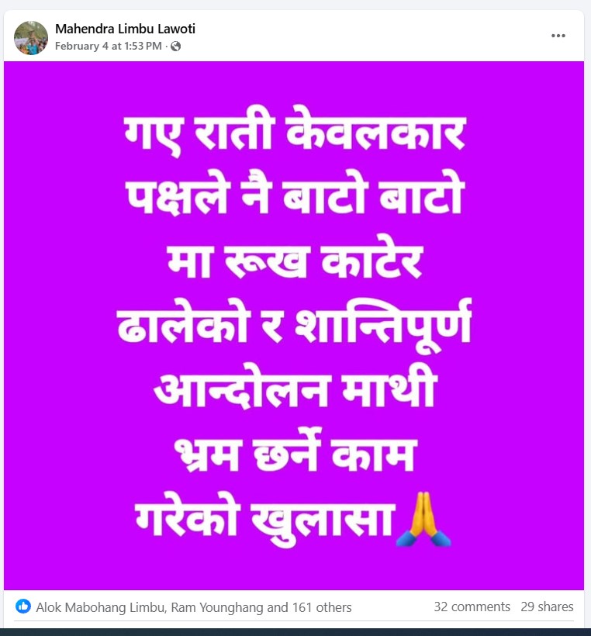Open the three-dot post options menu
The height and width of the screenshot is (636, 591).
(558, 36)
